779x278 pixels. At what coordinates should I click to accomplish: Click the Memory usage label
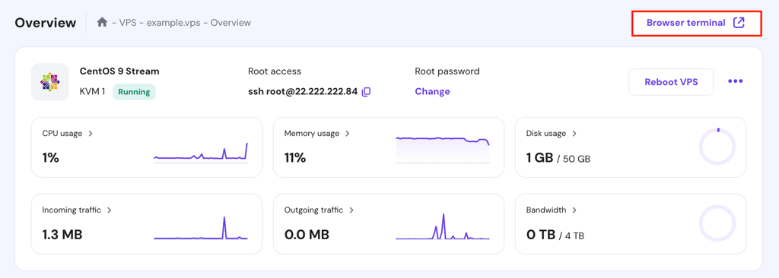[x=311, y=134]
